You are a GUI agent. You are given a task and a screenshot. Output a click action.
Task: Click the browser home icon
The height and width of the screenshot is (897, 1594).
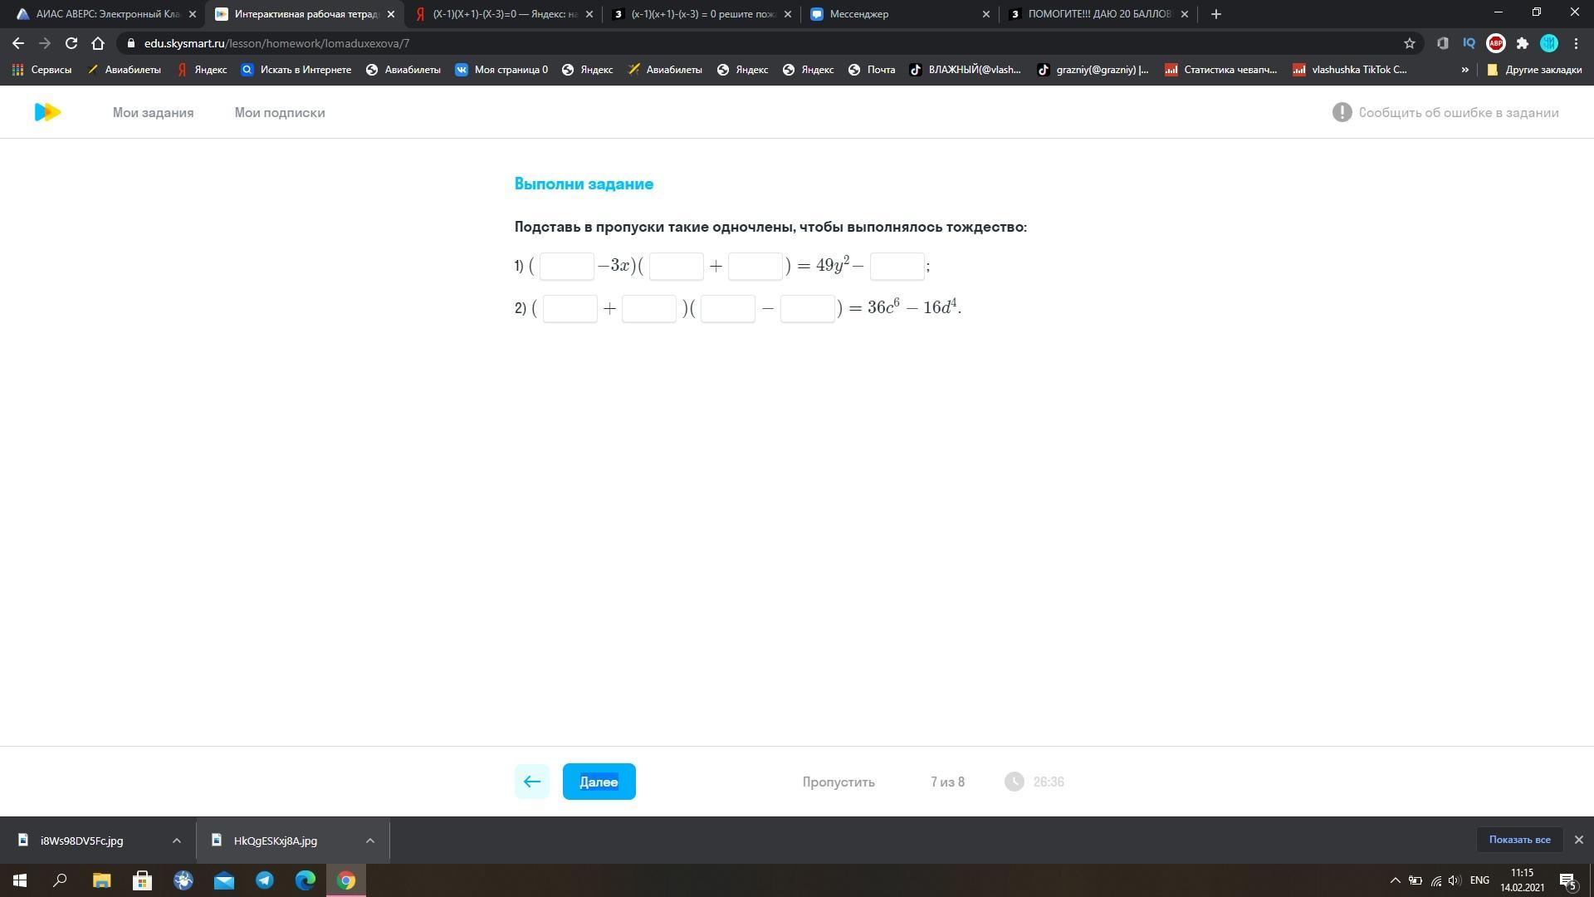[98, 43]
